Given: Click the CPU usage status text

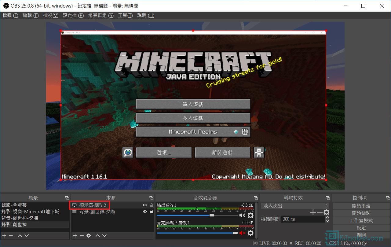Looking at the screenshot, I should click(x=348, y=243).
